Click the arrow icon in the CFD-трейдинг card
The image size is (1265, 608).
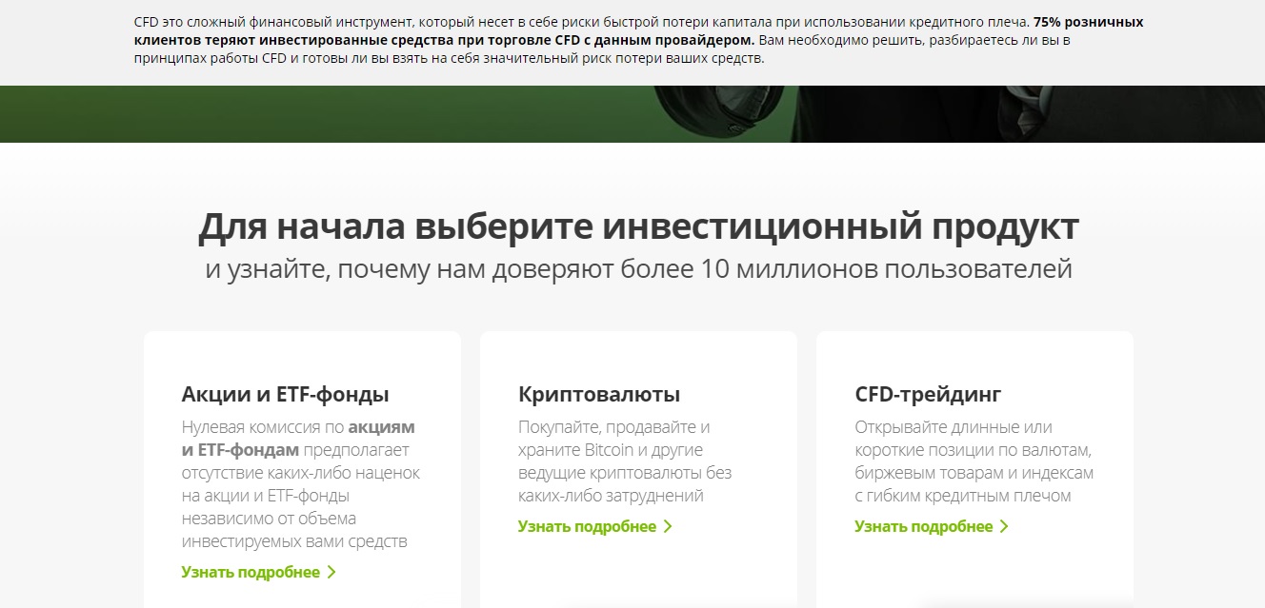pyautogui.click(x=1003, y=524)
